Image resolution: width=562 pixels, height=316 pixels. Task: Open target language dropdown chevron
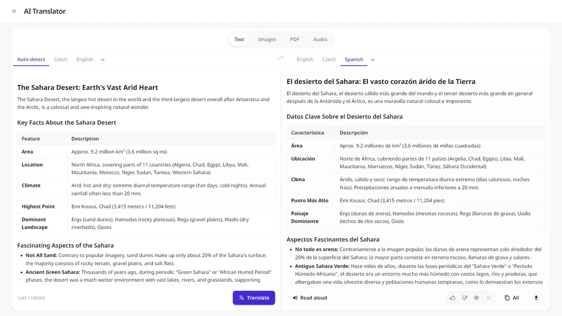(373, 59)
